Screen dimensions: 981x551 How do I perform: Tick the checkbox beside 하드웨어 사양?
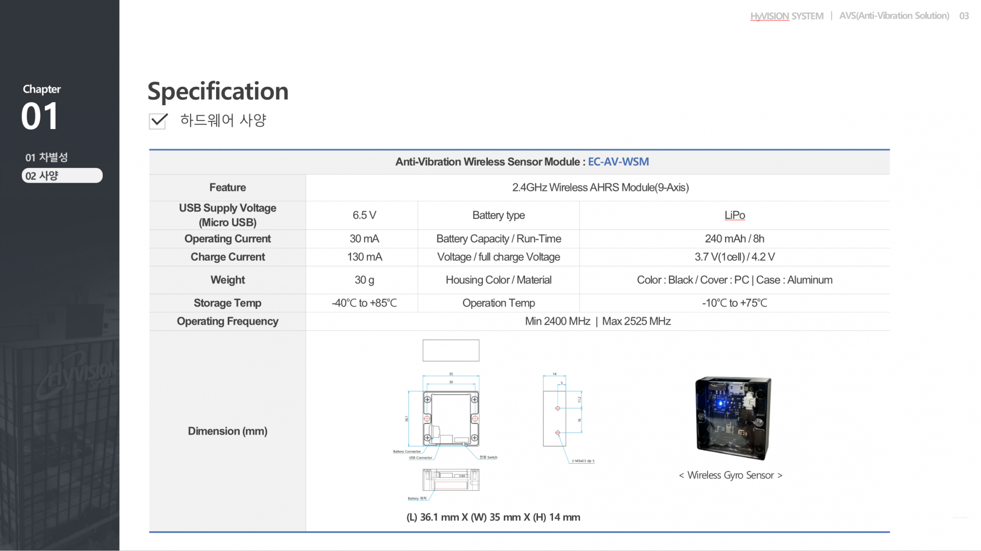click(158, 121)
